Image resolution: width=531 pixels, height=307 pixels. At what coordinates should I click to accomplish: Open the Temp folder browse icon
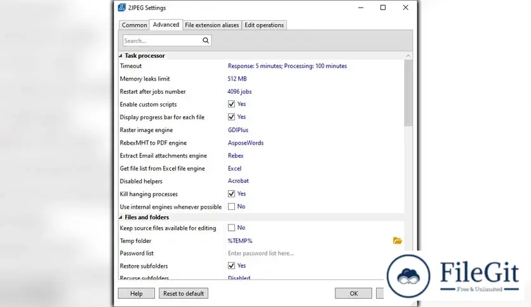click(397, 241)
